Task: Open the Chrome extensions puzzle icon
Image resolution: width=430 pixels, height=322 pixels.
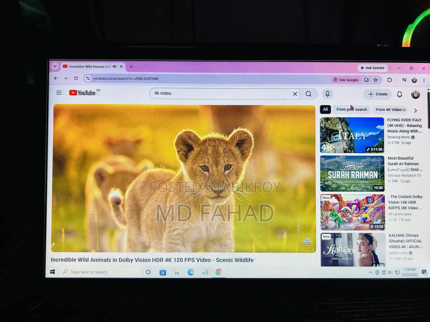Action: [389, 80]
